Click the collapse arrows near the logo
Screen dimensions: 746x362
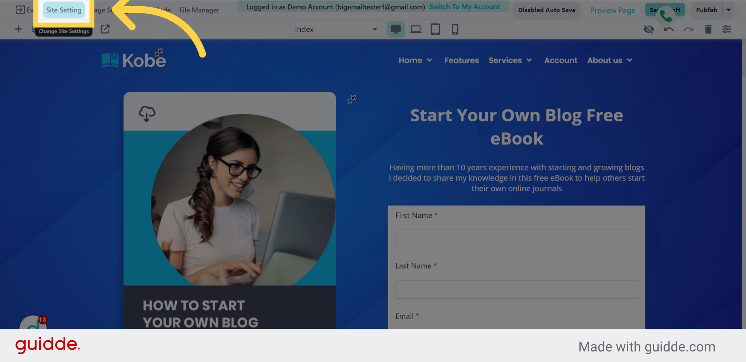click(159, 52)
